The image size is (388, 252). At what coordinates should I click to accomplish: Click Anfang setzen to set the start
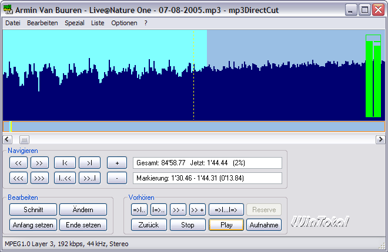coord(33,224)
